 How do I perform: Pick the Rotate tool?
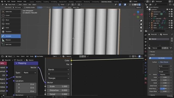click(x=11, y=24)
